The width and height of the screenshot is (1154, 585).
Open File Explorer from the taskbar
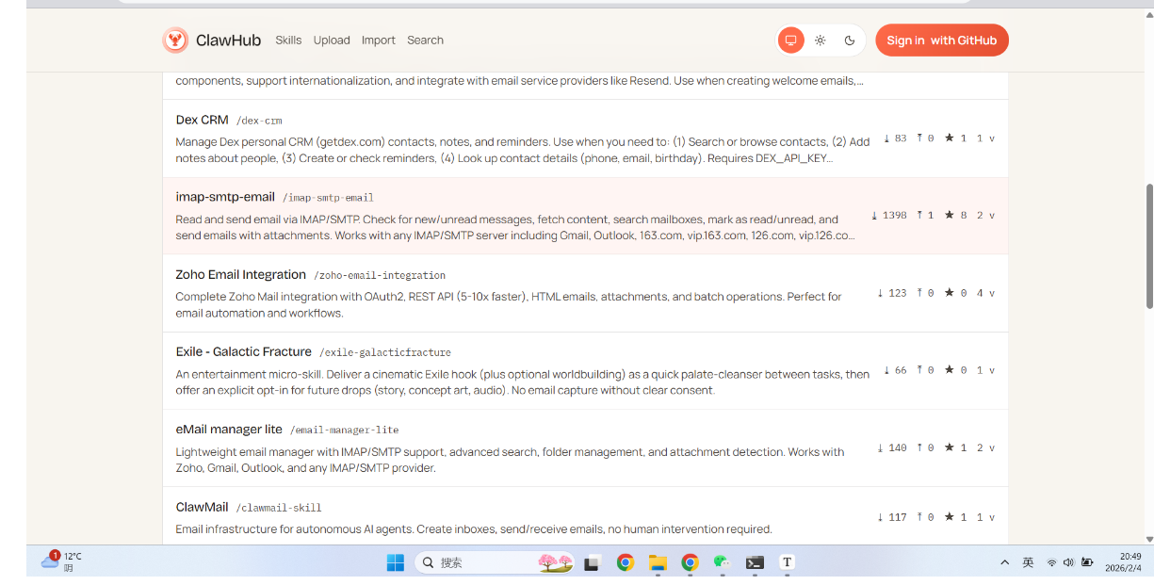[x=658, y=563]
